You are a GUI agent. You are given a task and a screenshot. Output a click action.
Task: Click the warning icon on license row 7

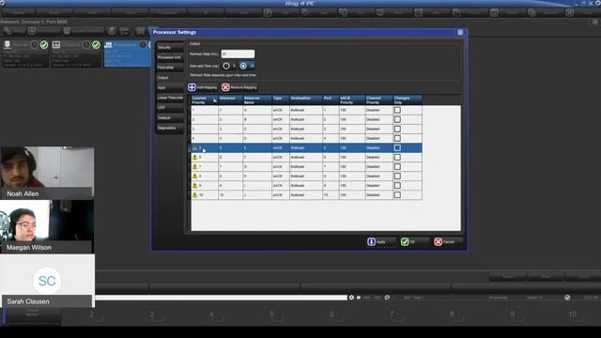point(194,167)
